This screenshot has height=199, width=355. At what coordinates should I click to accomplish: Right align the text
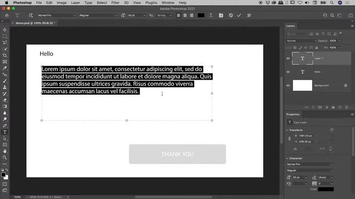pos(191,15)
